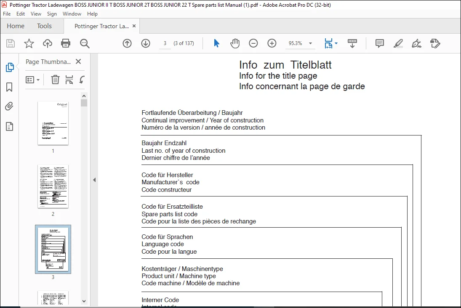Switch to the Tools tab

pos(44,26)
